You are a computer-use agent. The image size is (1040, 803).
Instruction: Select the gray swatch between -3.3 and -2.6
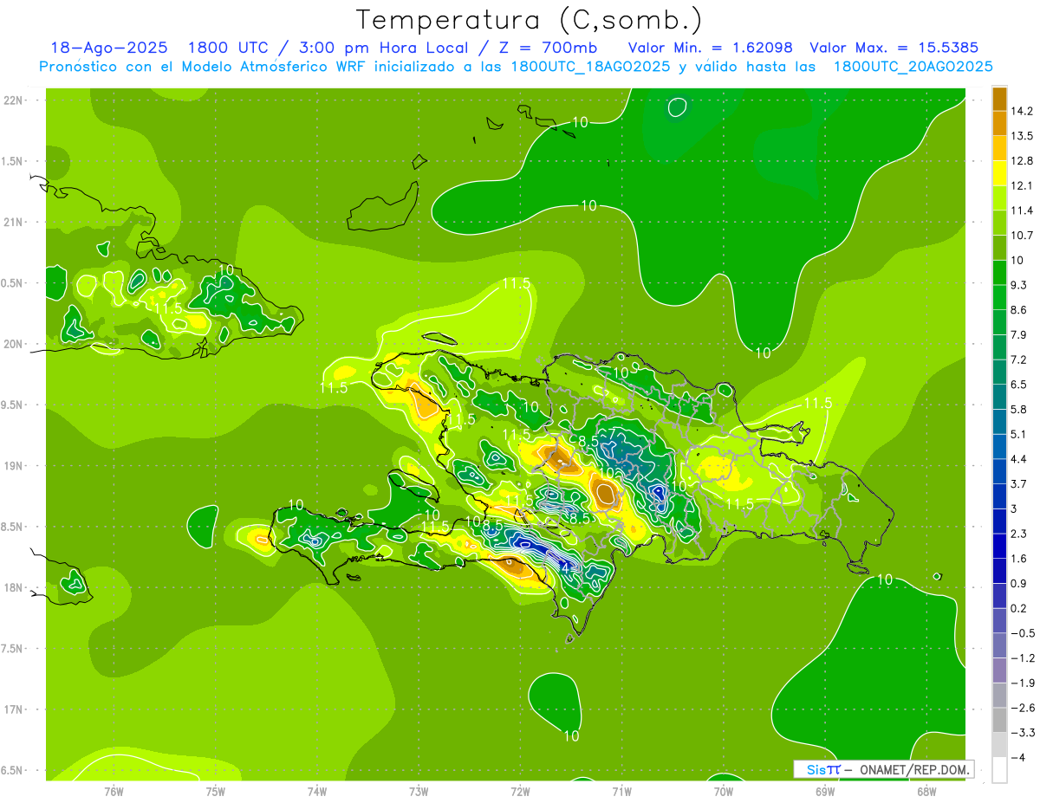pos(999,720)
